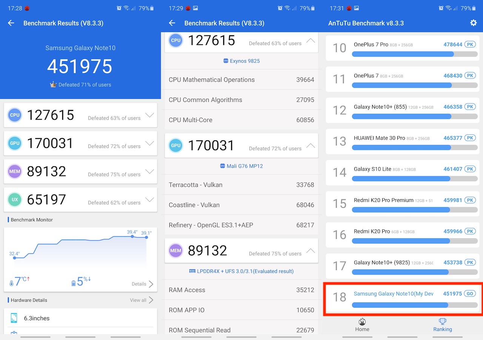Tap the crown icon by Defeated 71%
Viewport: 483px width, 340px height.
53,85
